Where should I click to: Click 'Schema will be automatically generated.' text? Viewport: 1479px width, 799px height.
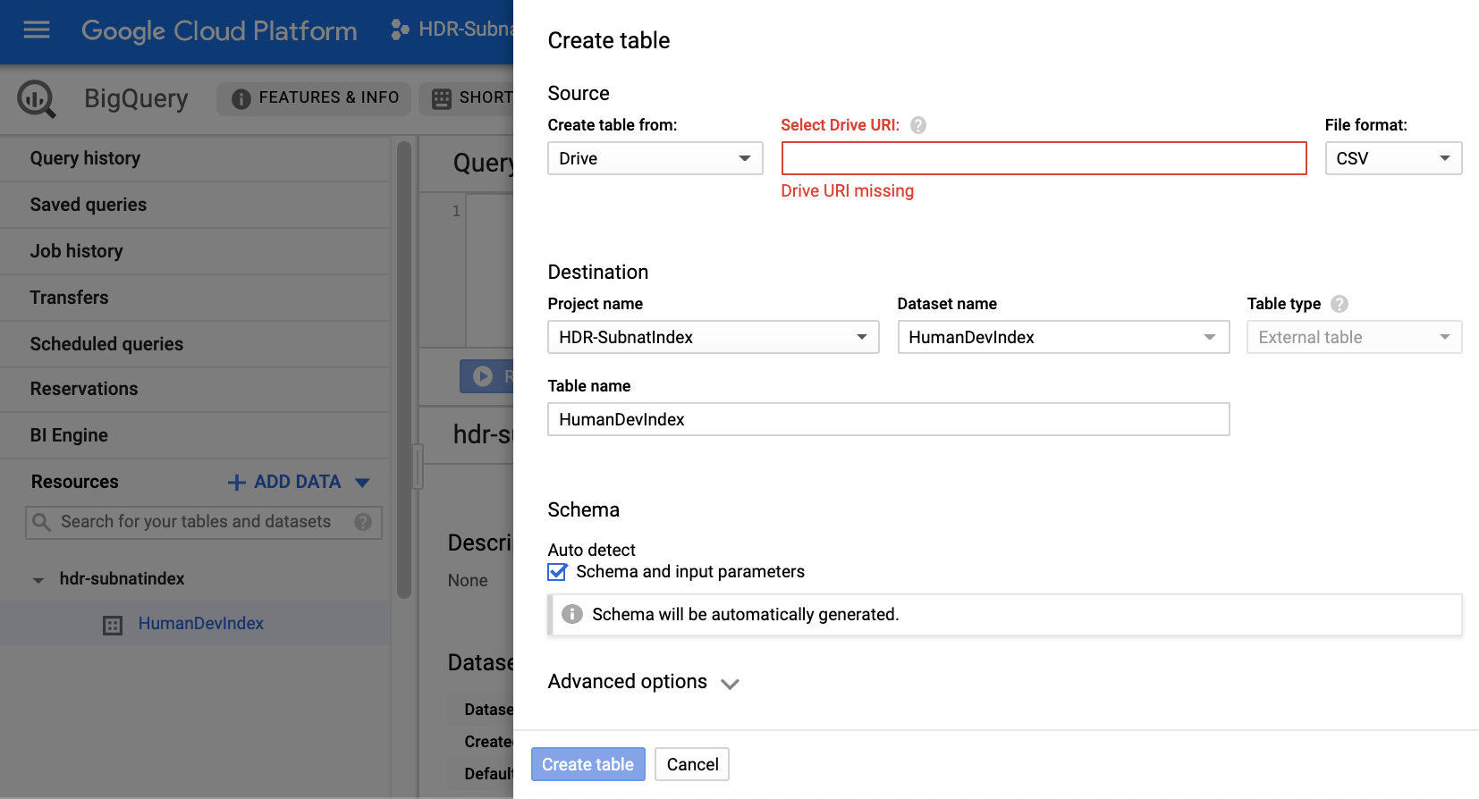tap(745, 614)
